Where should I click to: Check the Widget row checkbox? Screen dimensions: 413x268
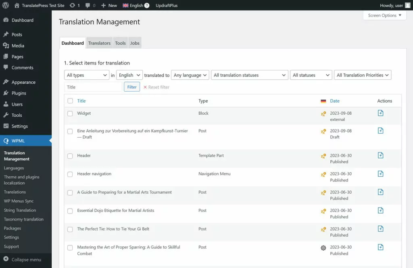(x=70, y=113)
